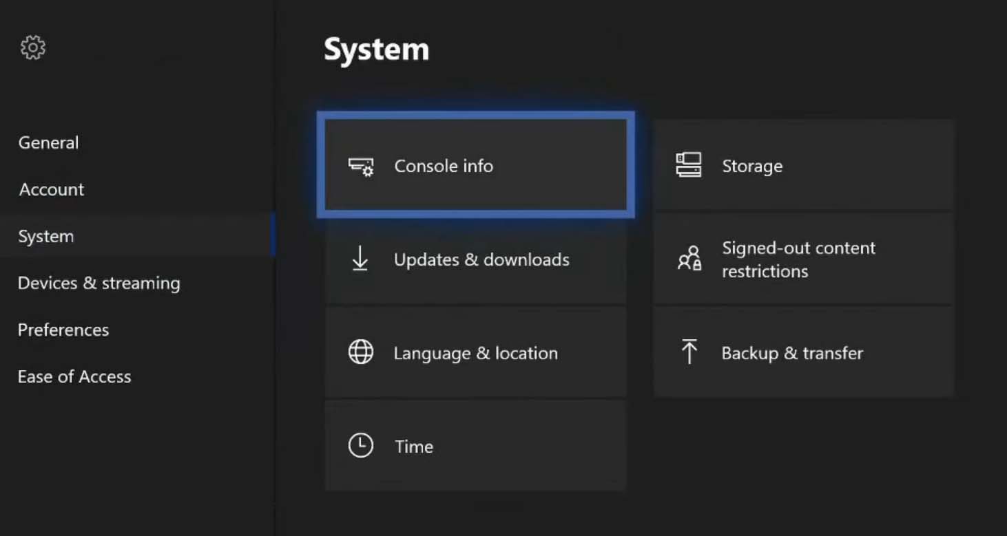1007x536 pixels.
Task: Click the Backup & transfer upload arrow icon
Action: point(689,352)
